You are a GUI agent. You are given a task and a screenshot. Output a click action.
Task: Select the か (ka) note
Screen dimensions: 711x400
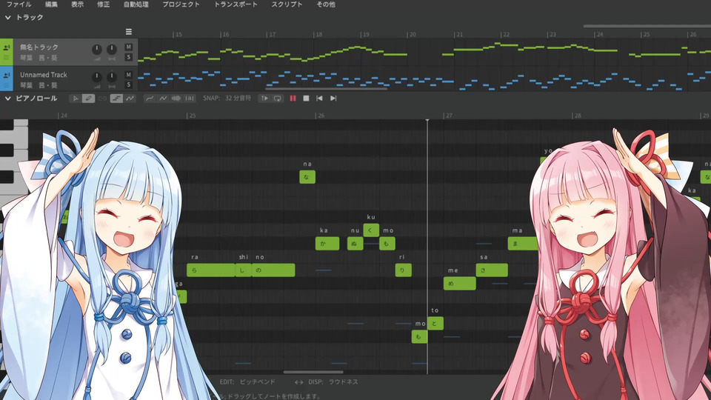pos(327,244)
